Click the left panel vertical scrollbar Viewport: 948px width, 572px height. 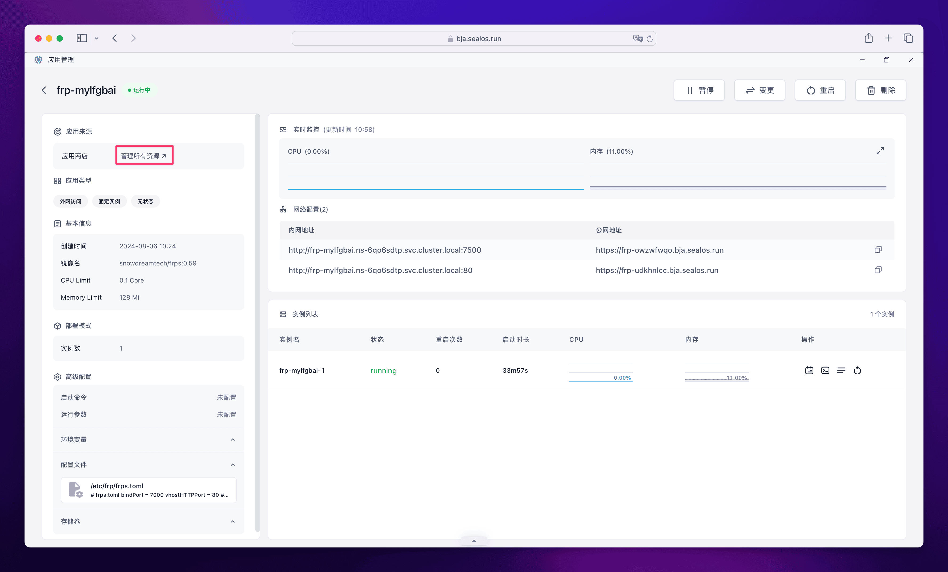[x=257, y=323]
